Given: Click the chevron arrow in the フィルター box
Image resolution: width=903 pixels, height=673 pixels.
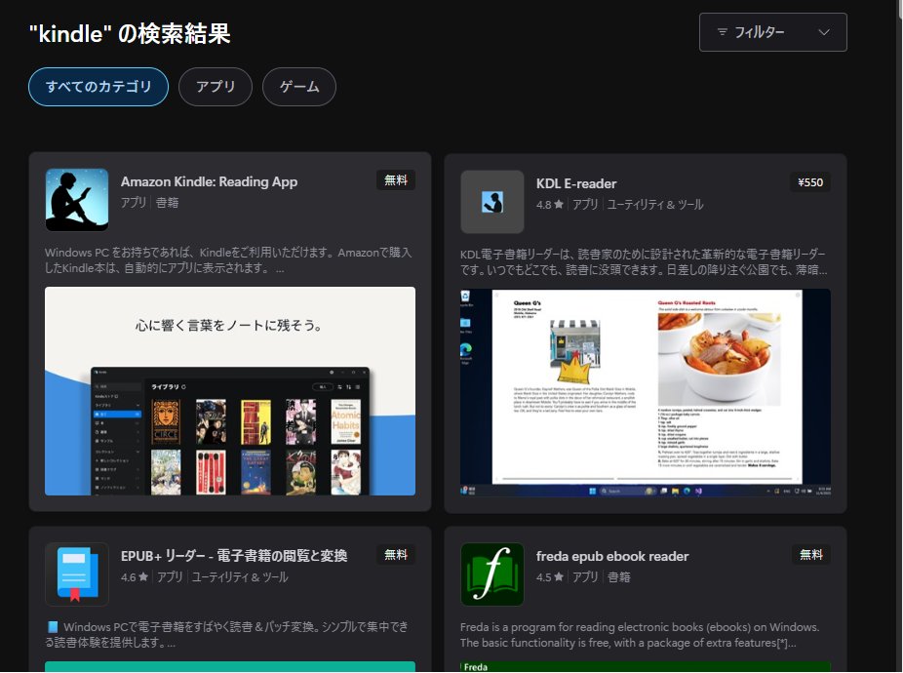Looking at the screenshot, I should pos(824,32).
